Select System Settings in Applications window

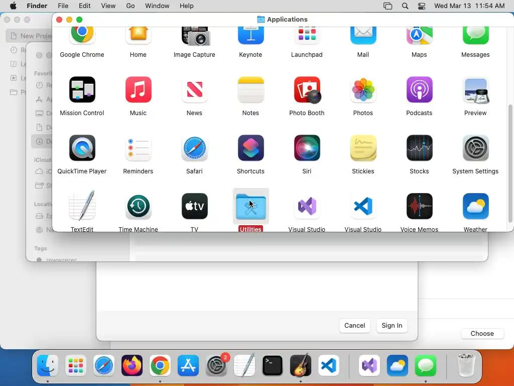[x=475, y=148]
